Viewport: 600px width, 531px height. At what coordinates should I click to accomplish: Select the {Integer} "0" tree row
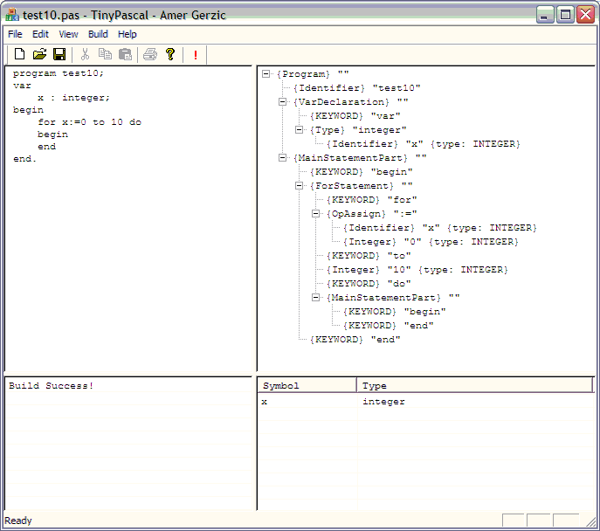pyautogui.click(x=431, y=242)
